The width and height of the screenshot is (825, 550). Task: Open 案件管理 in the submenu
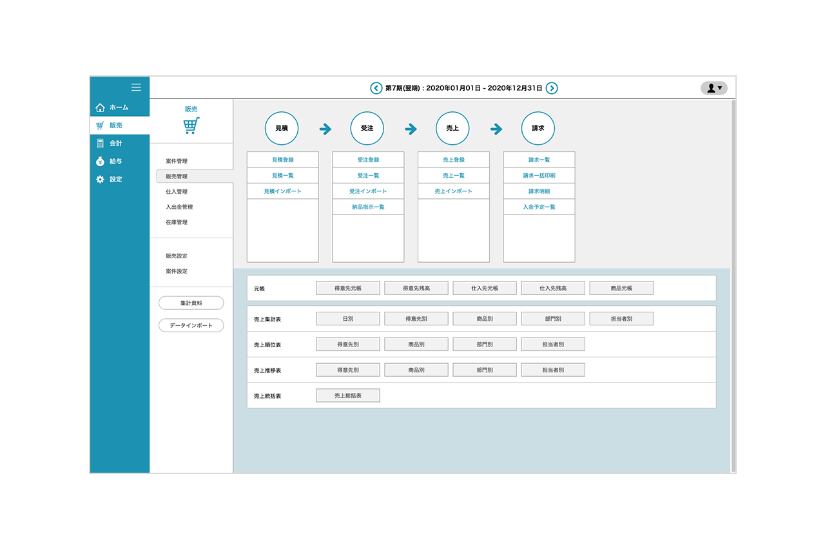[177, 161]
